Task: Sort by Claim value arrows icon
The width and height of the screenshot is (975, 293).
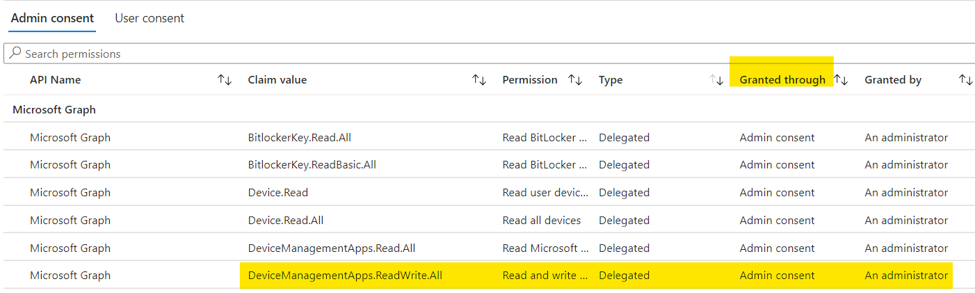Action: [479, 80]
